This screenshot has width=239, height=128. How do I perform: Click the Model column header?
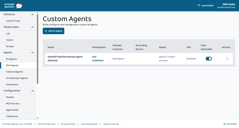[x=162, y=47]
